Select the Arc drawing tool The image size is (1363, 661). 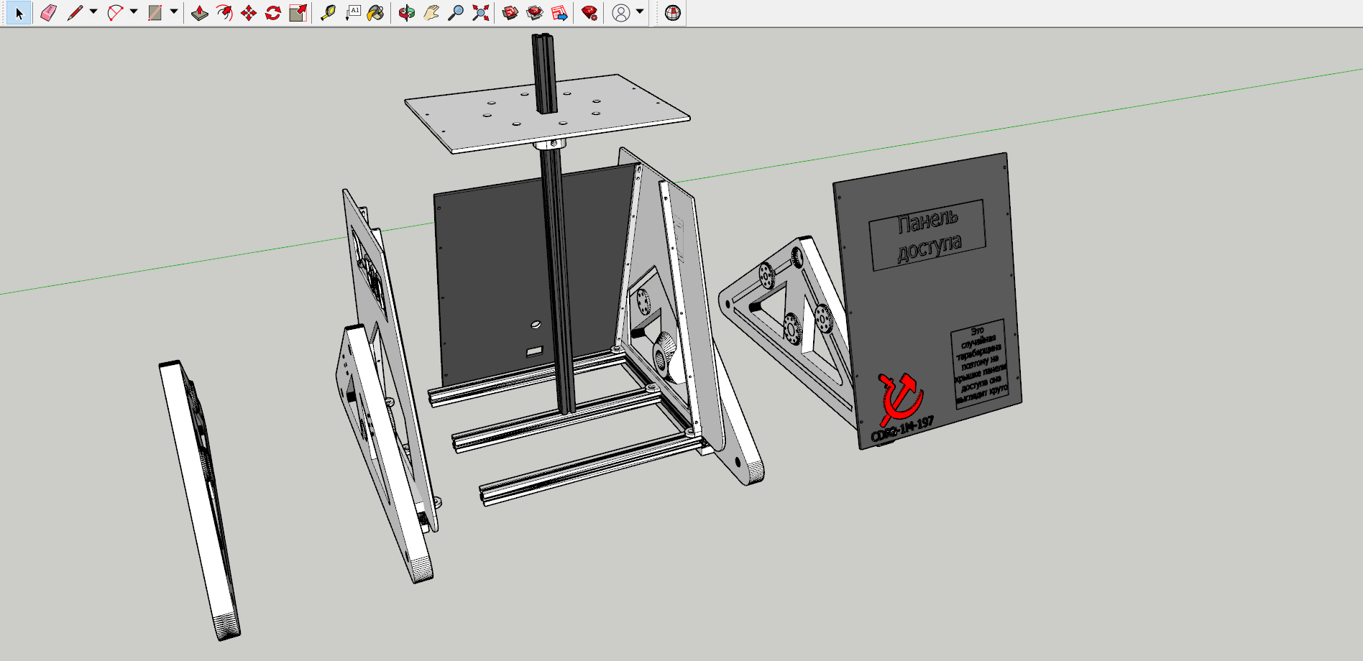pos(114,13)
